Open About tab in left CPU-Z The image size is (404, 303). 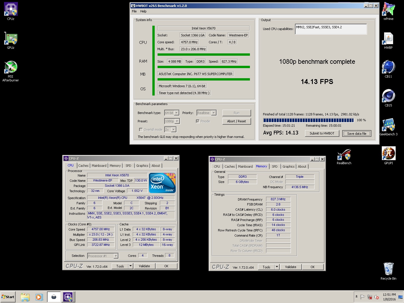coord(156,166)
